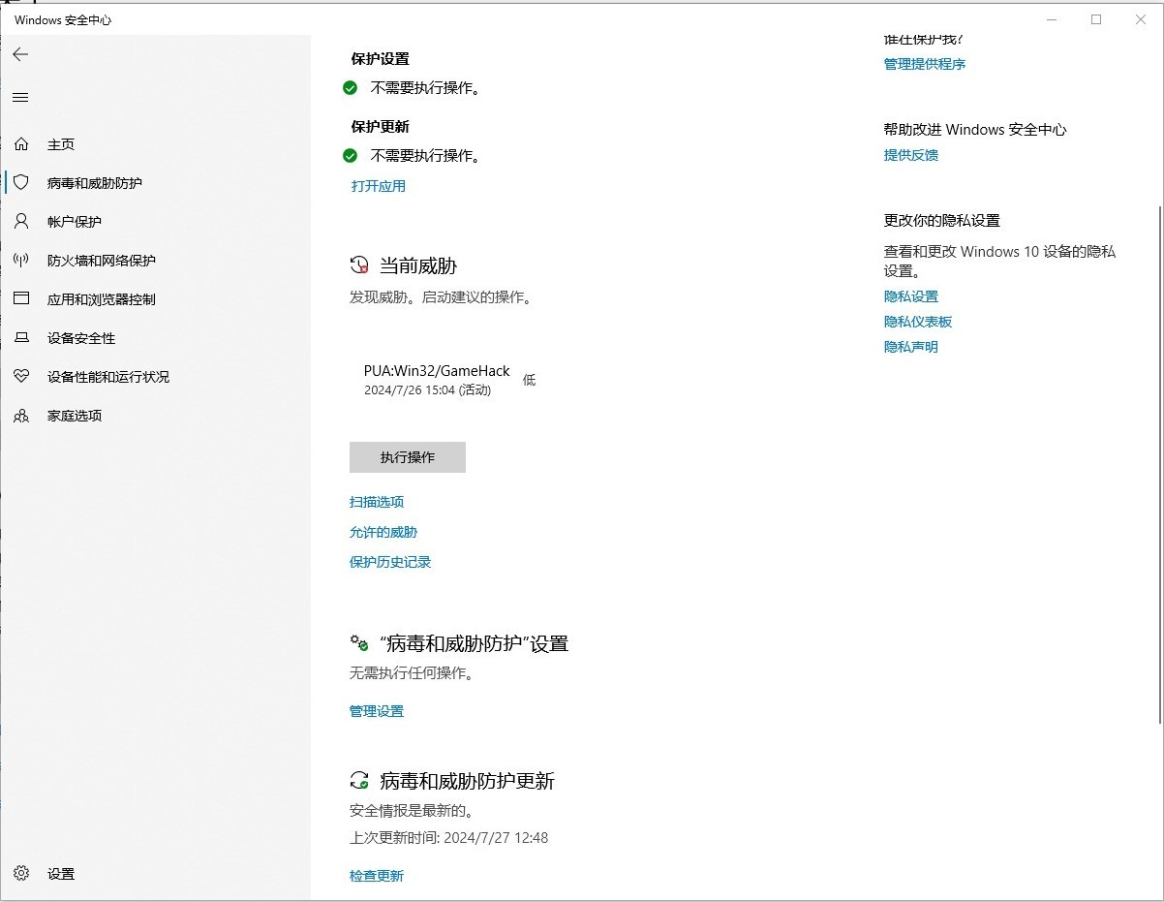View 保护历史记录

[x=390, y=562]
